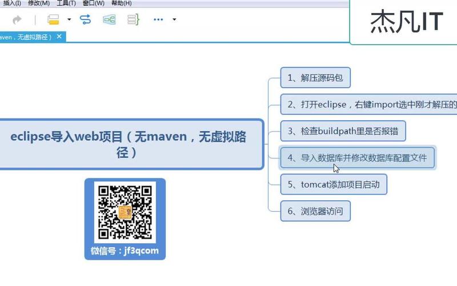The height and width of the screenshot is (286, 457).
Task: Select the topic 3、检查buildpath里是否报错
Action: click(343, 131)
